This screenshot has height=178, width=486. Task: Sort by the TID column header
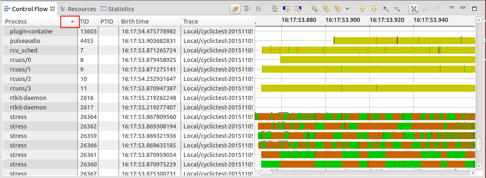88,21
